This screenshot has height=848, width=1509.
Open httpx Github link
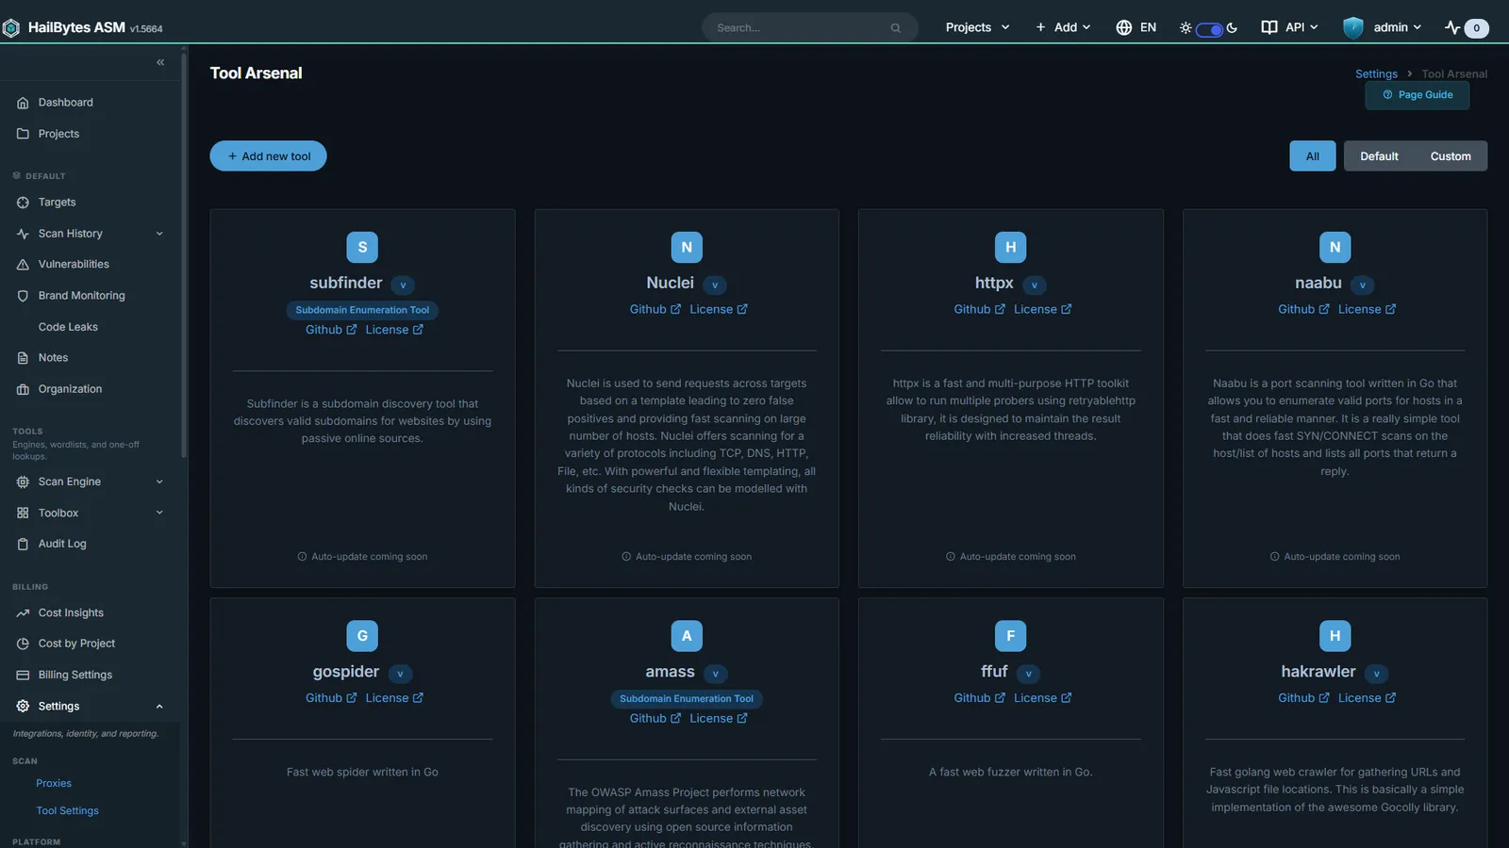click(979, 309)
